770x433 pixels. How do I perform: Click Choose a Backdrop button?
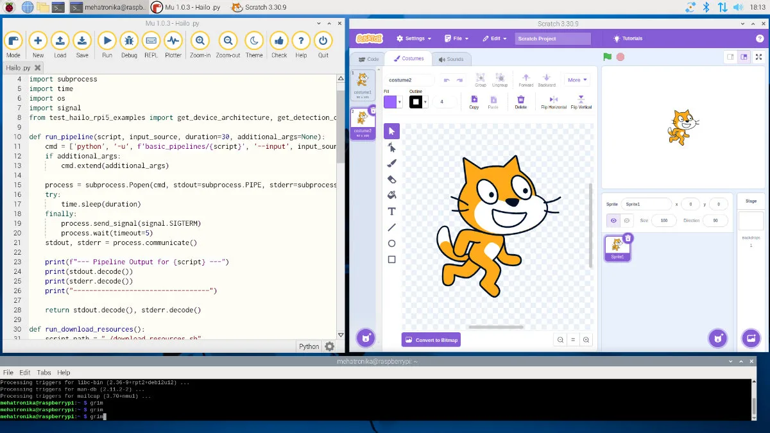(750, 338)
